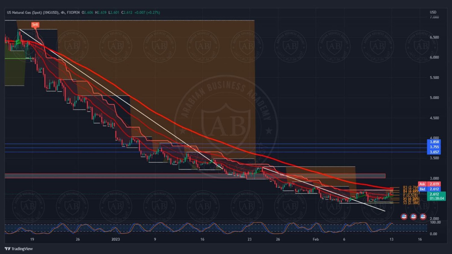Click the 0.00 oscillator scale label
The width and height of the screenshot is (452, 254).
433,234
